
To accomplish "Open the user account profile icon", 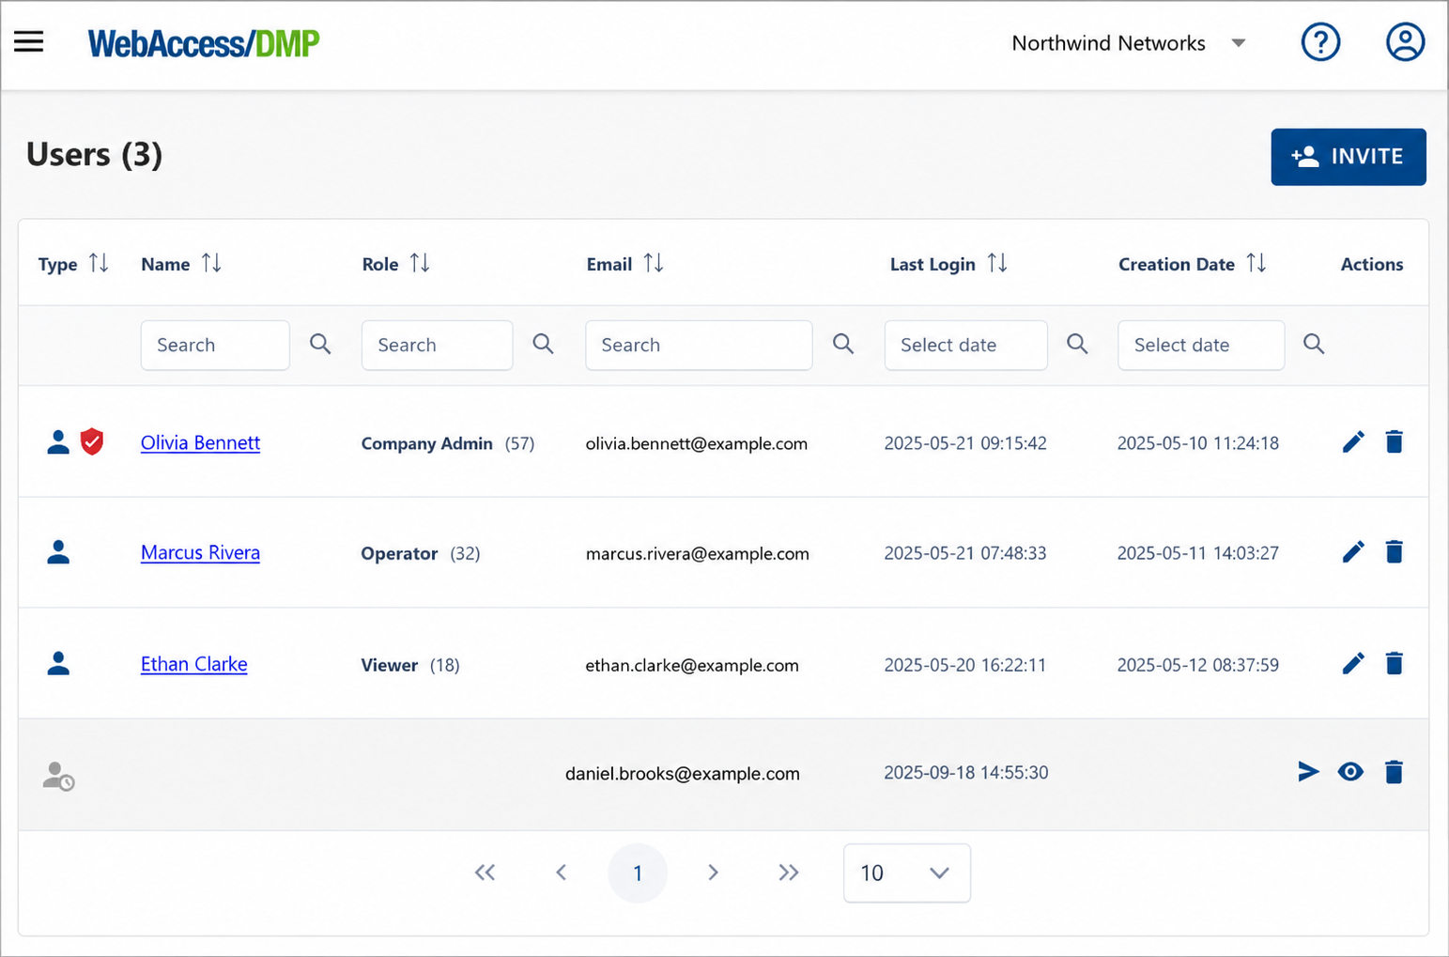I will pyautogui.click(x=1405, y=42).
